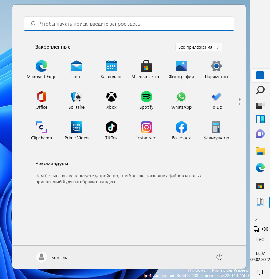
Task: Focus the Start menu search field
Action: click(x=129, y=24)
